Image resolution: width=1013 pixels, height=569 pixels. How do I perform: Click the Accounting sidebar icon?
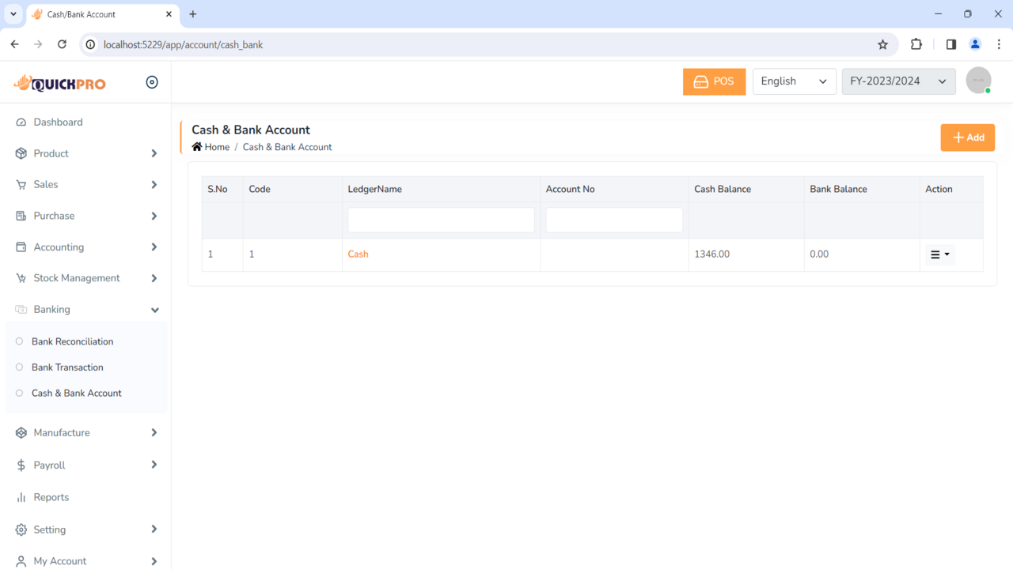22,247
